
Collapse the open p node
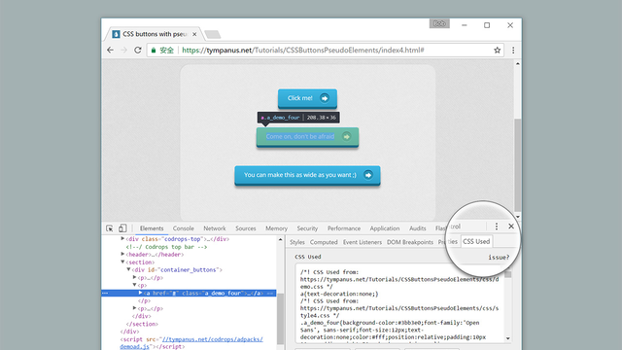coord(134,285)
